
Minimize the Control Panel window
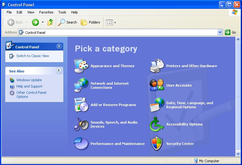tap(222, 5)
